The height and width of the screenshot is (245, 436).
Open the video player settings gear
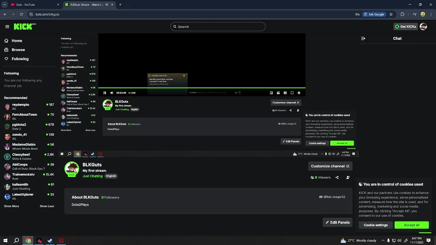click(x=299, y=93)
